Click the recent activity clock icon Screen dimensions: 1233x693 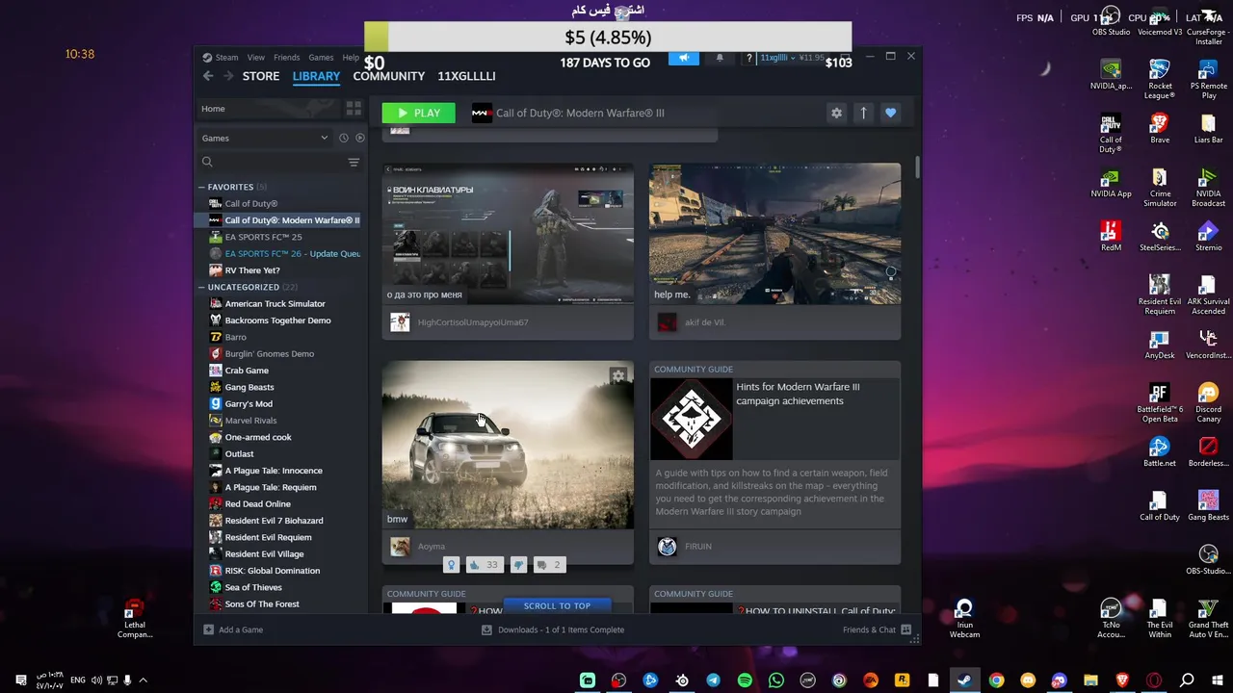click(343, 138)
